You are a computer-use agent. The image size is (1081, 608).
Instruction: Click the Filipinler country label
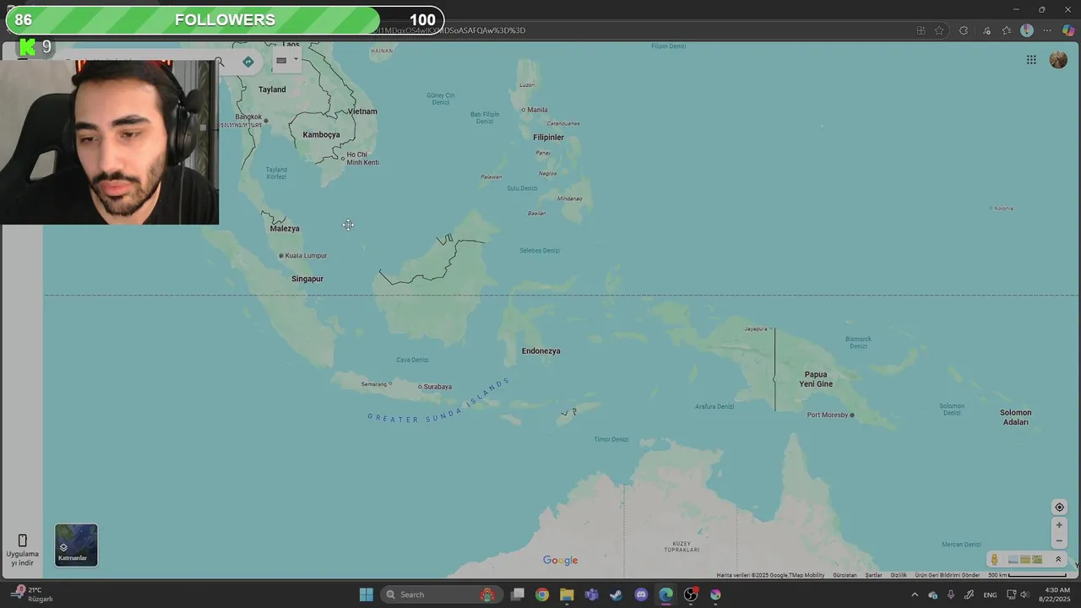[548, 138]
